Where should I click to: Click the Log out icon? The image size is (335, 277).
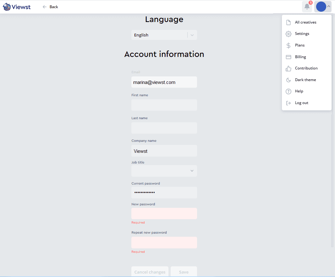point(288,102)
